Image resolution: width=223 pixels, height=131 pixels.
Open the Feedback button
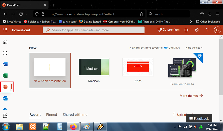pos(199,118)
